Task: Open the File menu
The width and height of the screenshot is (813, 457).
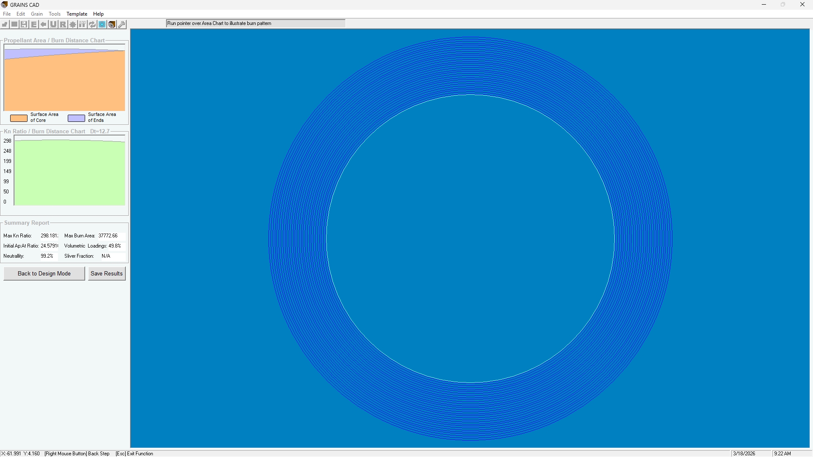Action: (x=7, y=14)
